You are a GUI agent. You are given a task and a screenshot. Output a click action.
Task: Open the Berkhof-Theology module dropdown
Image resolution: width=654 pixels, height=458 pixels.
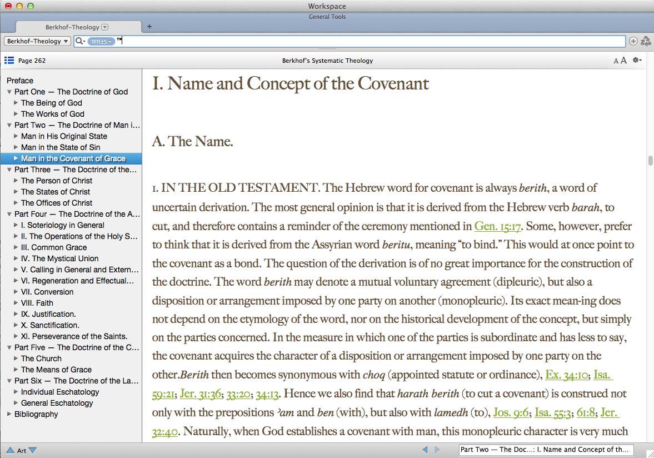coord(37,41)
